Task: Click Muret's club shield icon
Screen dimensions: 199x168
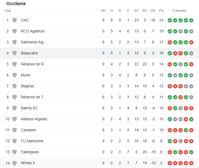Action: [14, 75]
